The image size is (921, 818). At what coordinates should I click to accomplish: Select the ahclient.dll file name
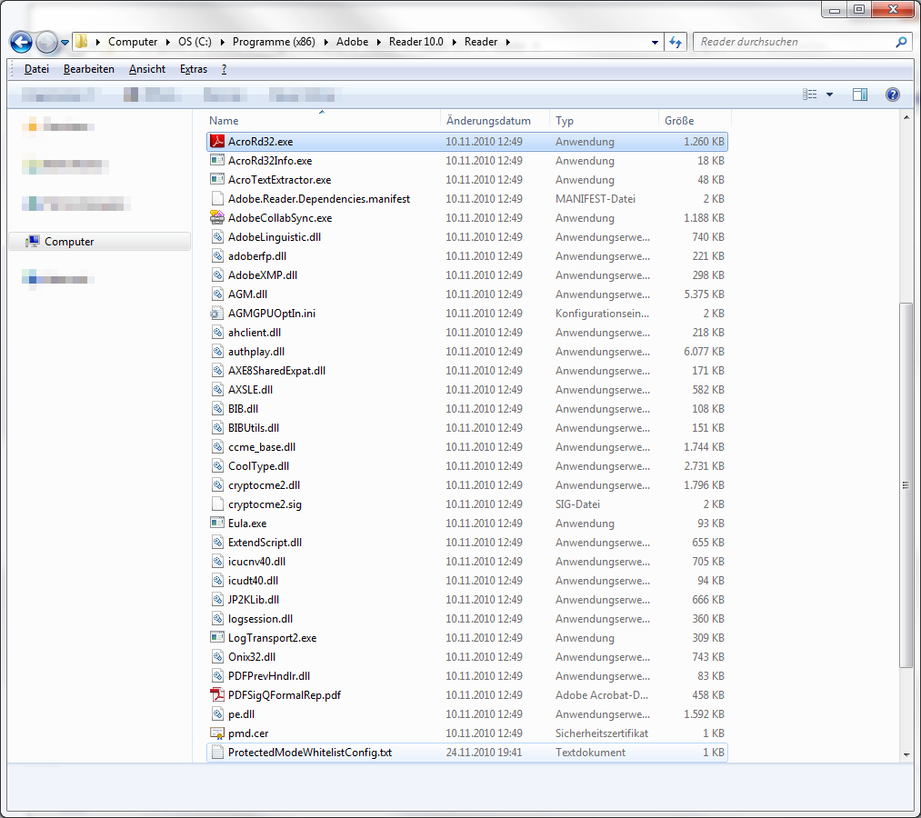coord(255,333)
